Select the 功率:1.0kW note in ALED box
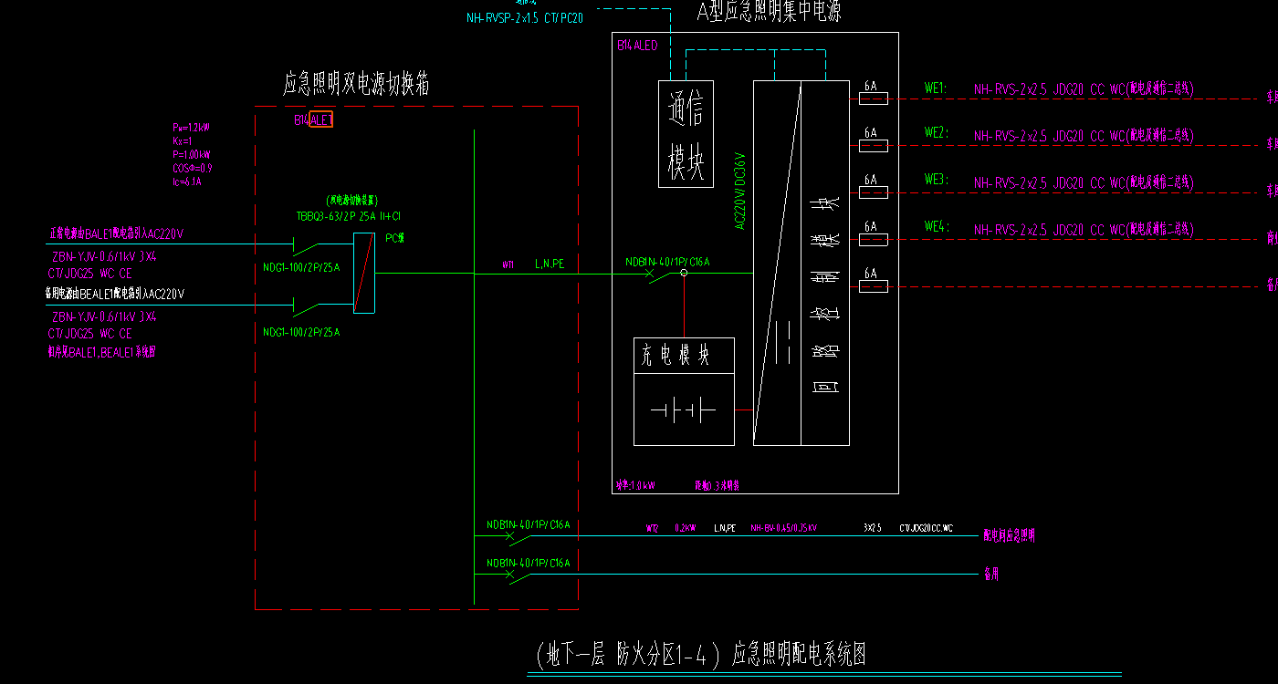1278x684 pixels. pyautogui.click(x=636, y=485)
